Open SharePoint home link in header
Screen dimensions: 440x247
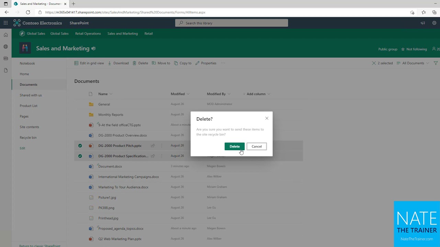click(x=79, y=23)
